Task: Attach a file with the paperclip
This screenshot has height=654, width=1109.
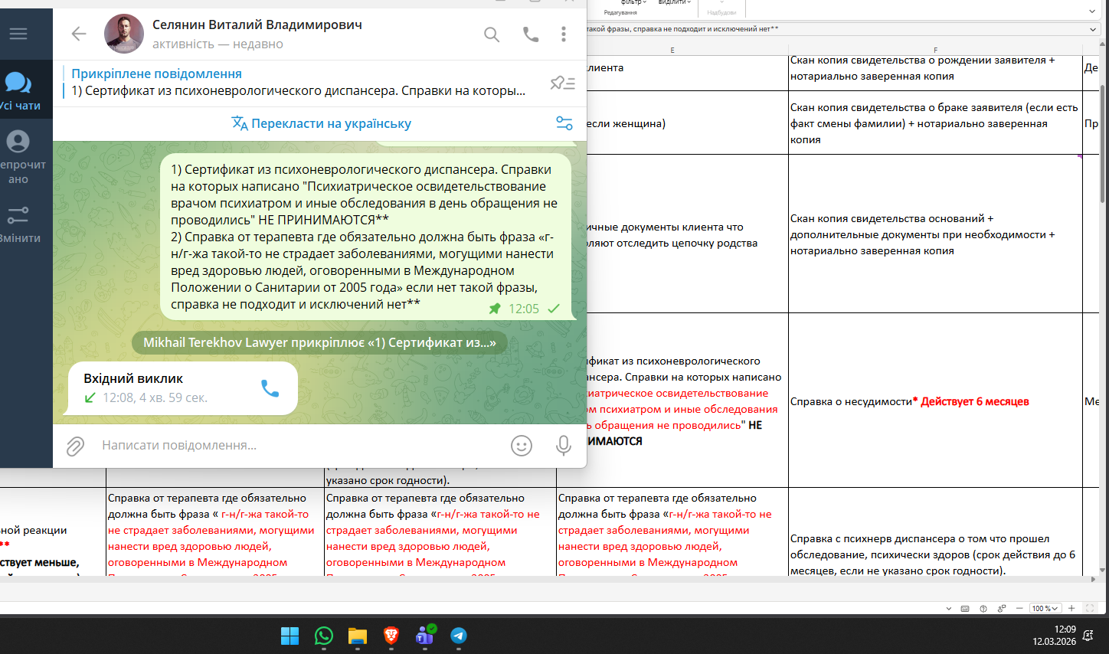Action: click(x=75, y=446)
